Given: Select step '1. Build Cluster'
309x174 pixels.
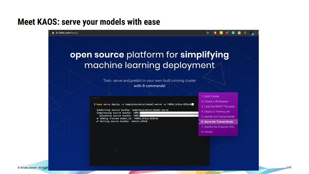Looking at the screenshot, I should point(210,96).
